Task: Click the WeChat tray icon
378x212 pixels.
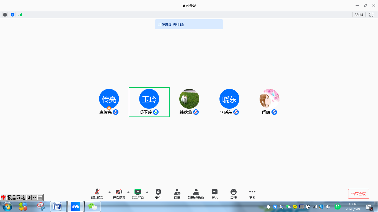Action: [x=288, y=206]
